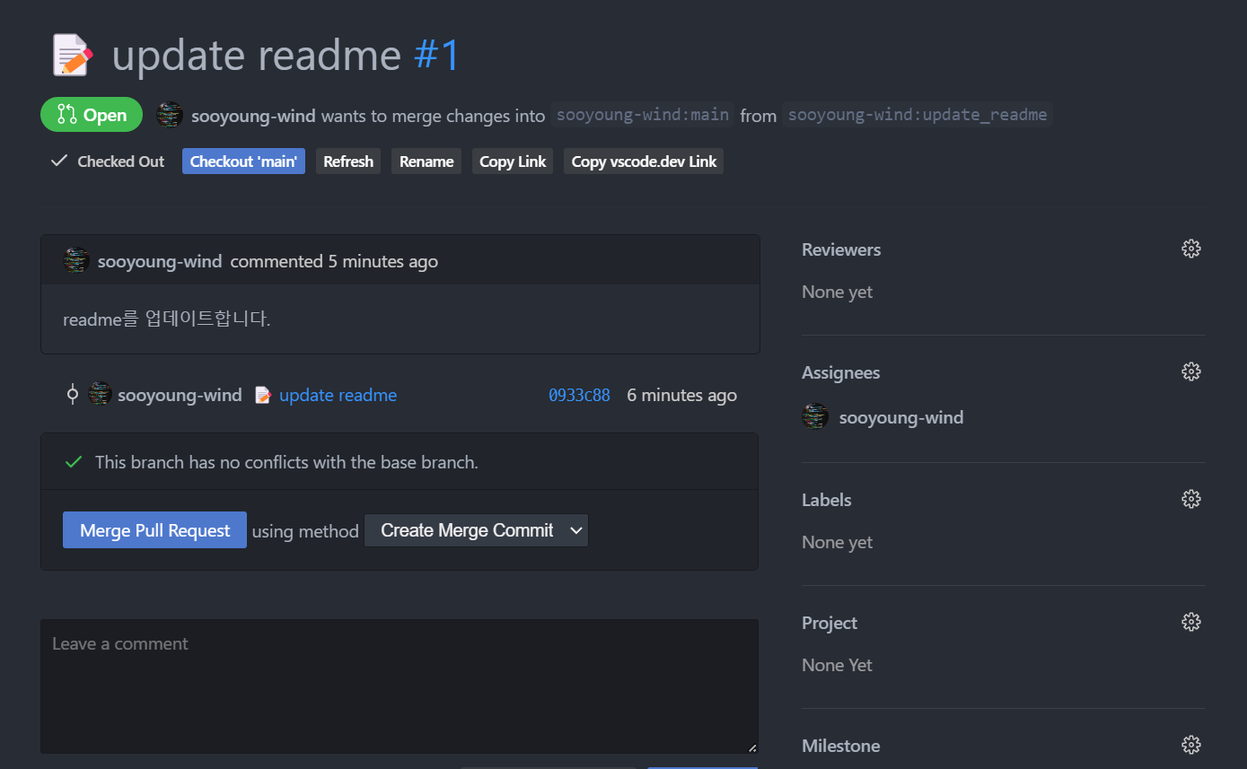Click the commit node icon beside sooyoung-wind
The width and height of the screenshot is (1247, 769).
point(73,395)
